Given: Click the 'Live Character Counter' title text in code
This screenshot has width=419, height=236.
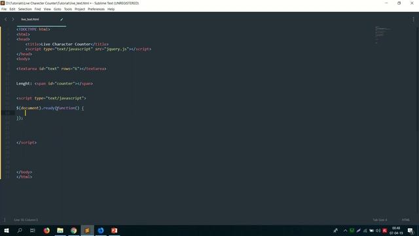Looking at the screenshot, I should tap(65, 44).
